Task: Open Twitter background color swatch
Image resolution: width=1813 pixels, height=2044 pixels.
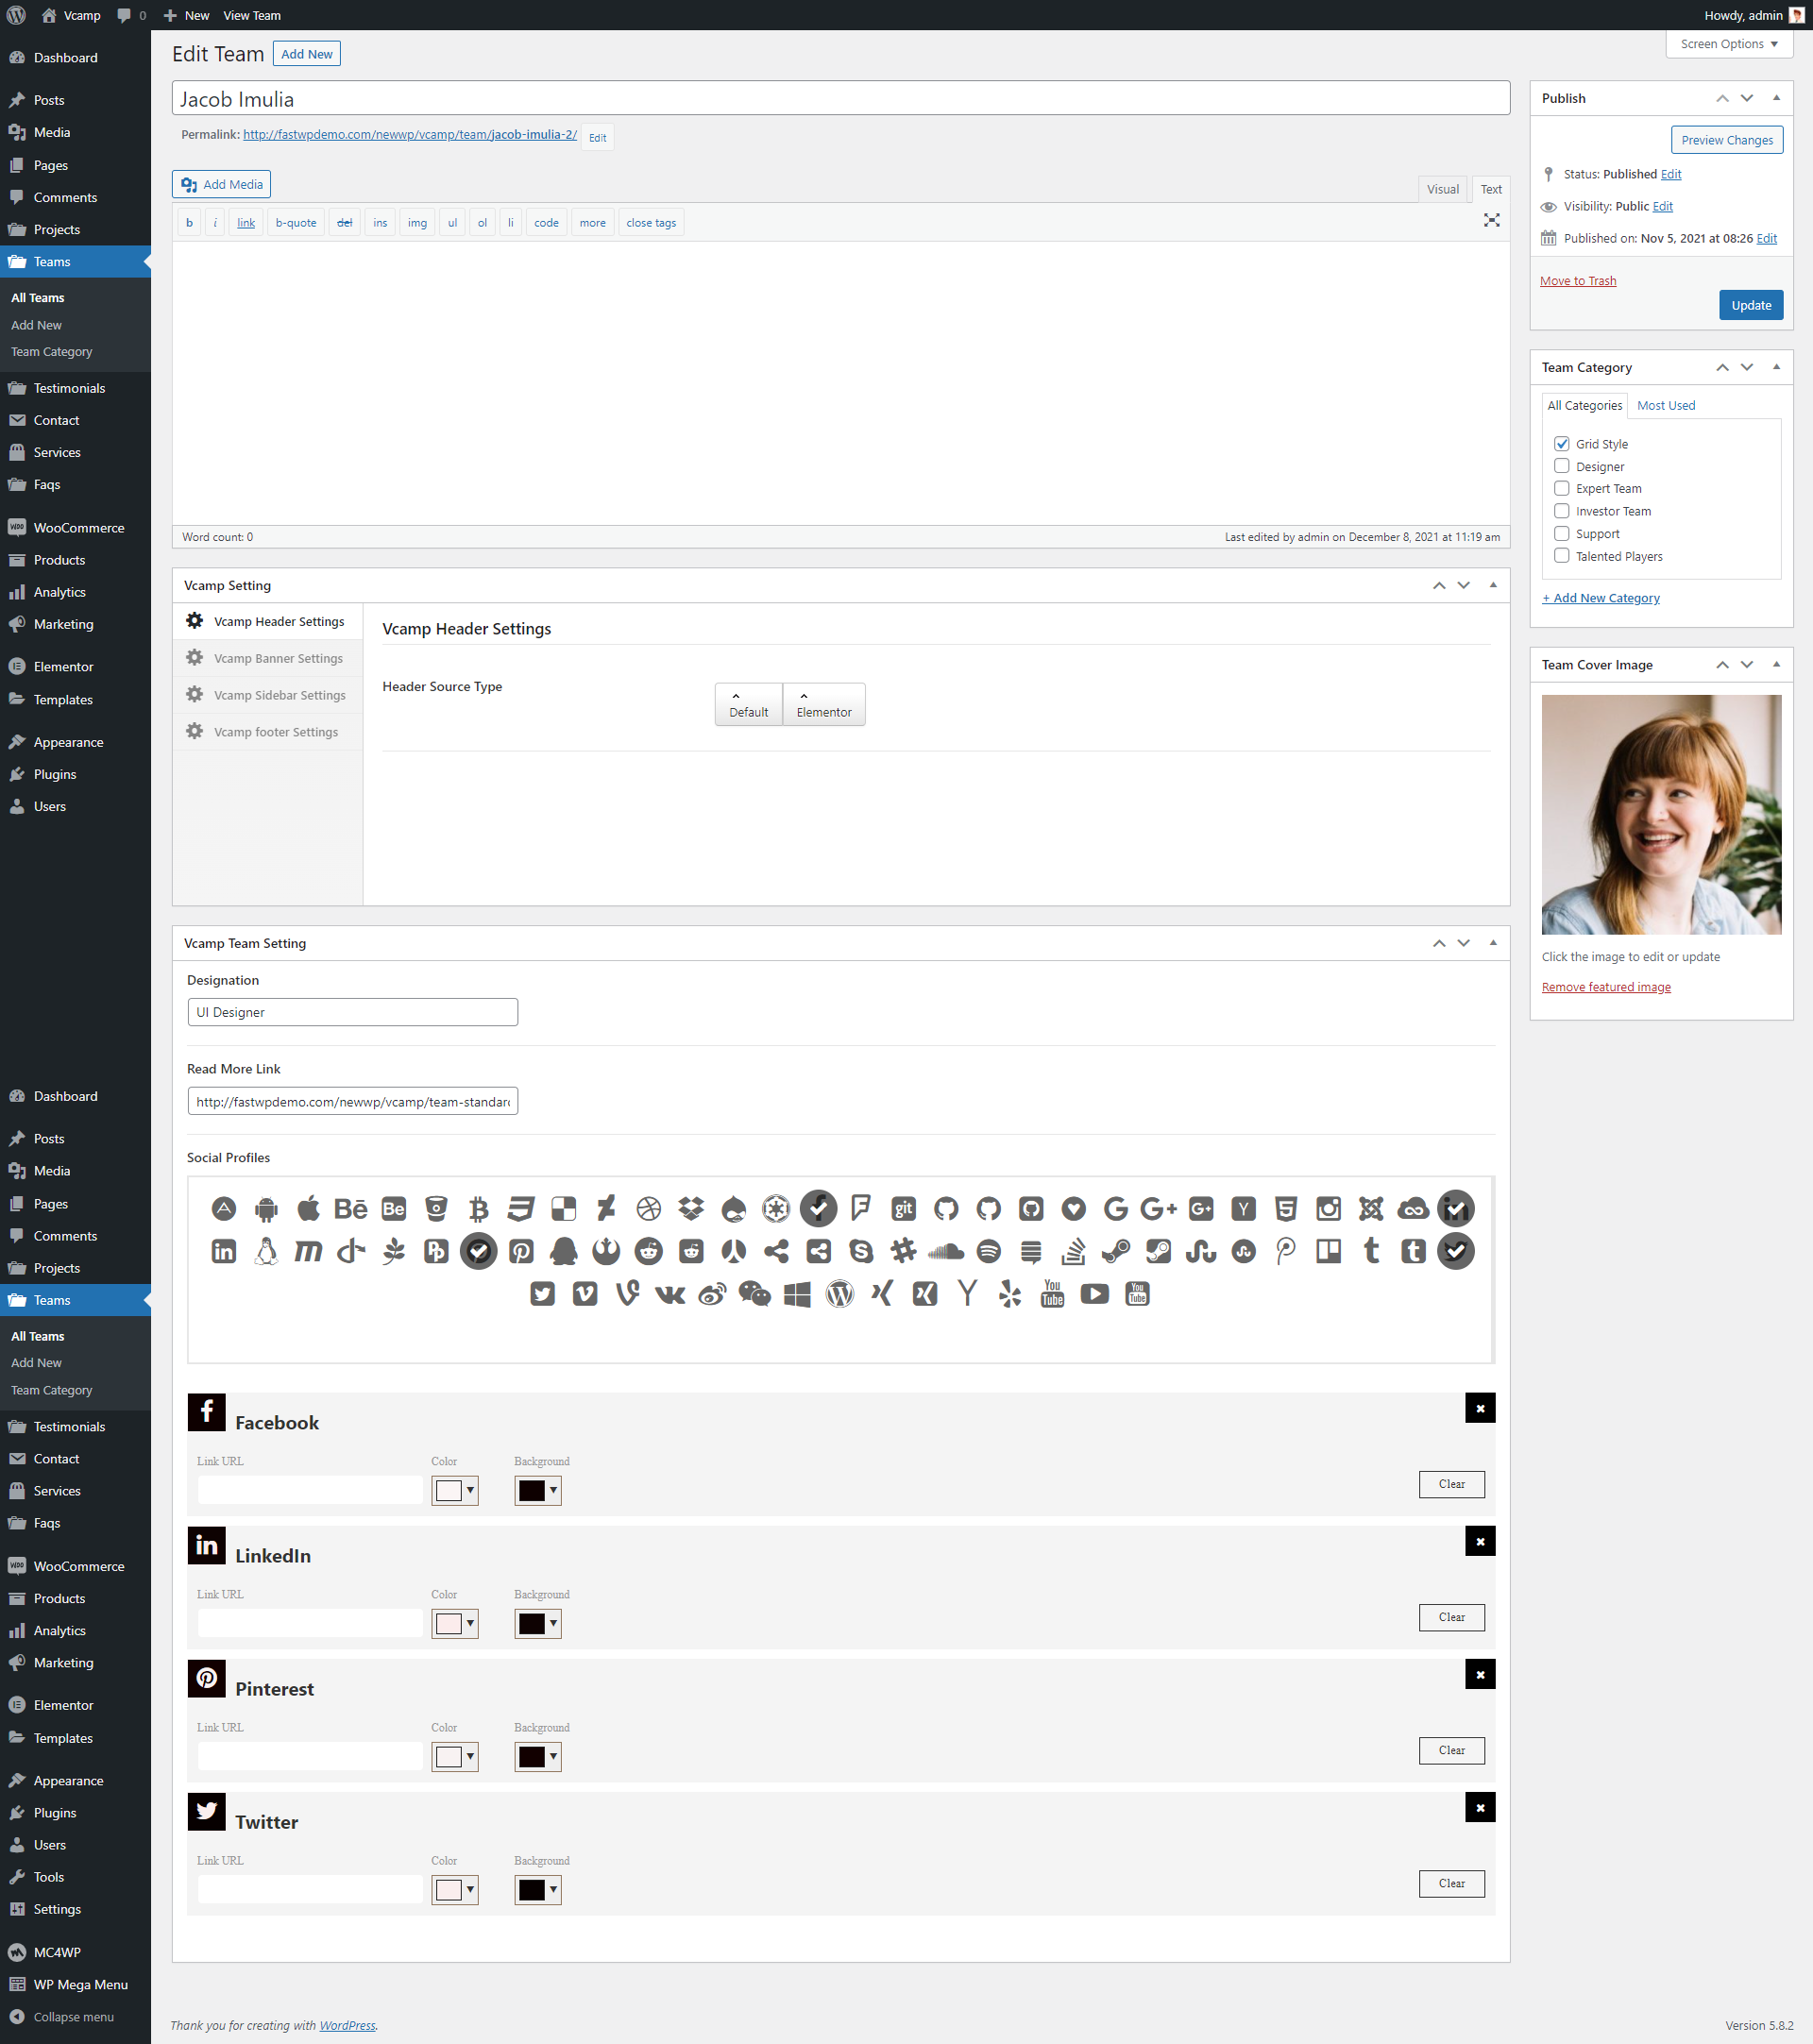Action: point(538,1889)
